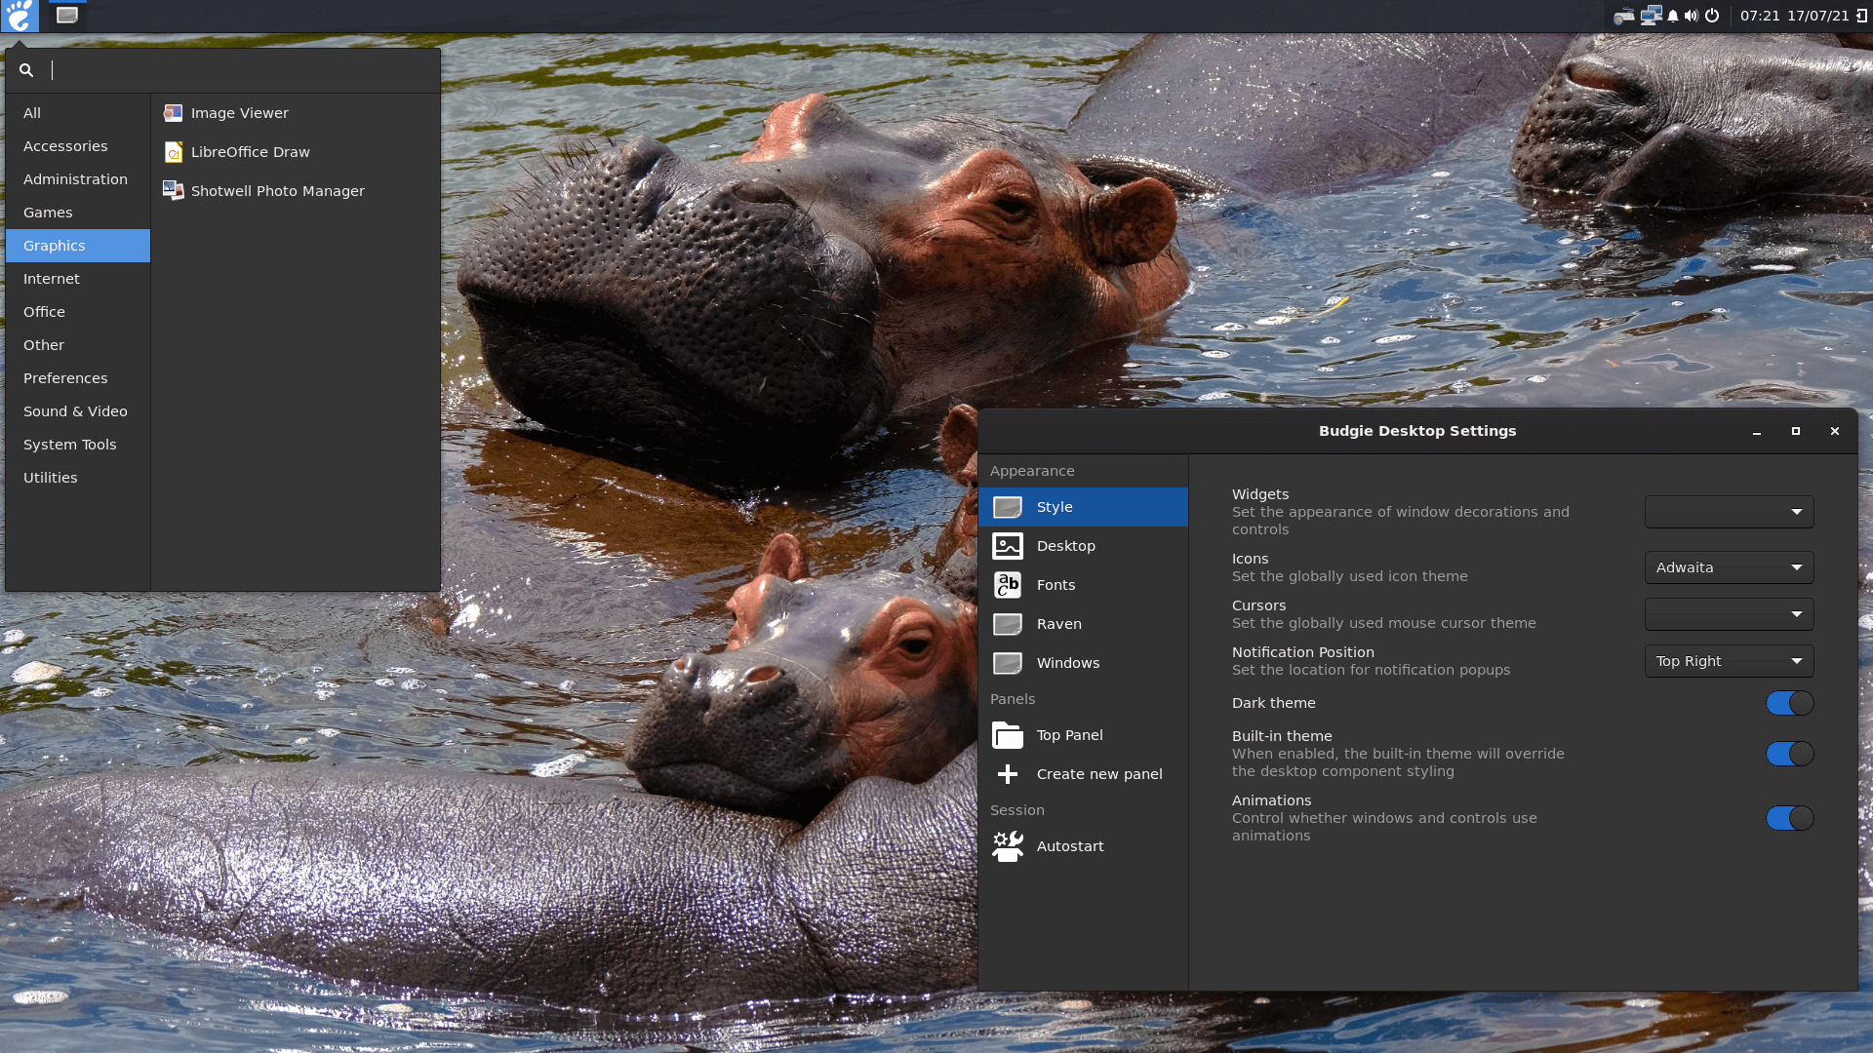
Task: Launch LibreOffice Draw from the menu
Action: [296, 152]
